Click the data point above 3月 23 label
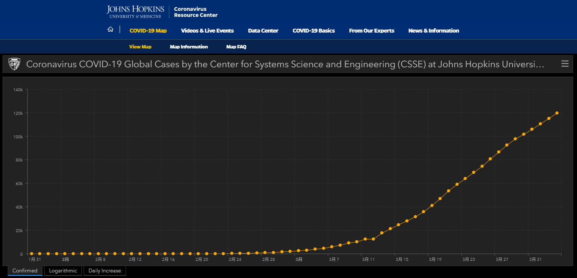Viewport: 577px width, 278px height. 465,179
